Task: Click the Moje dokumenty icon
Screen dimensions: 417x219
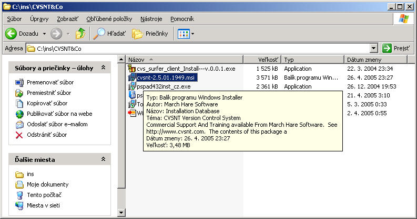Action: (x=19, y=184)
